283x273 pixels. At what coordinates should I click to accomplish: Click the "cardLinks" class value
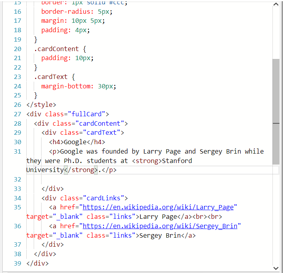pyautogui.click(x=103, y=198)
